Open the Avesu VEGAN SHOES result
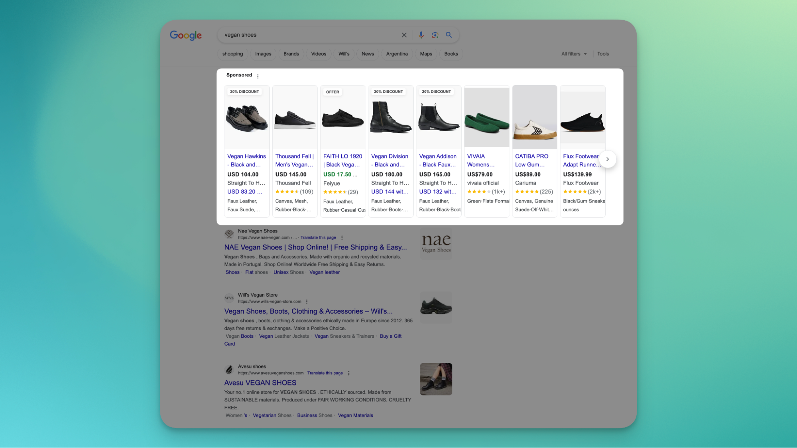 pyautogui.click(x=260, y=383)
